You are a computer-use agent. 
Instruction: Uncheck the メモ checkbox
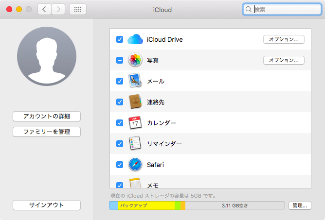(x=120, y=185)
